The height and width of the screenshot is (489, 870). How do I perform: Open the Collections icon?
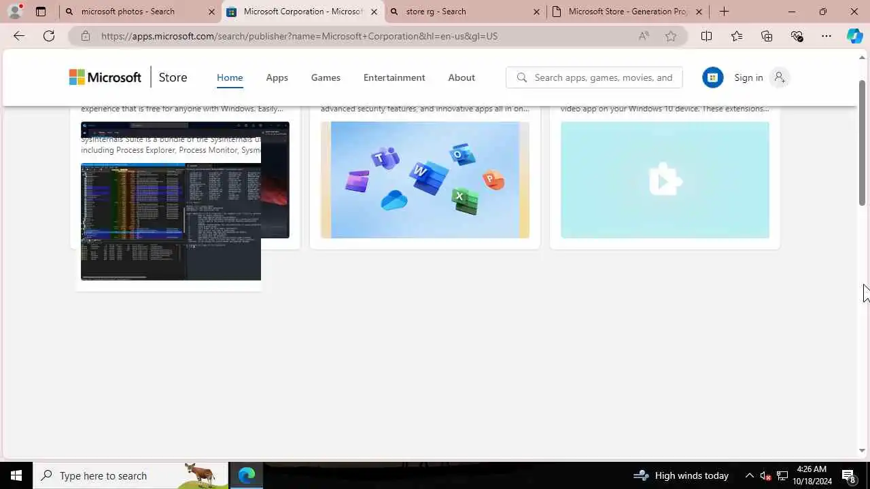coord(767,36)
